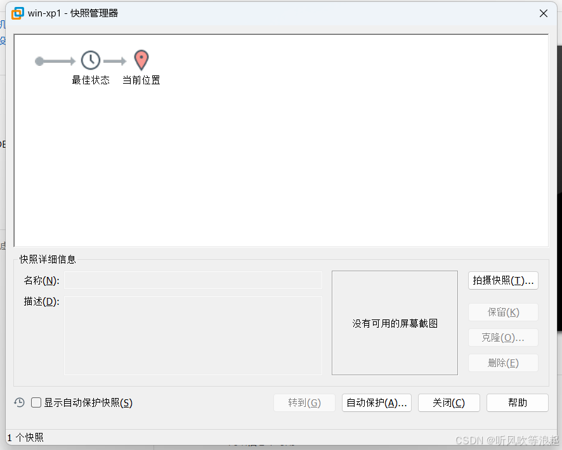
Task: Open 拍摄快照(T) dialog
Action: coord(503,280)
